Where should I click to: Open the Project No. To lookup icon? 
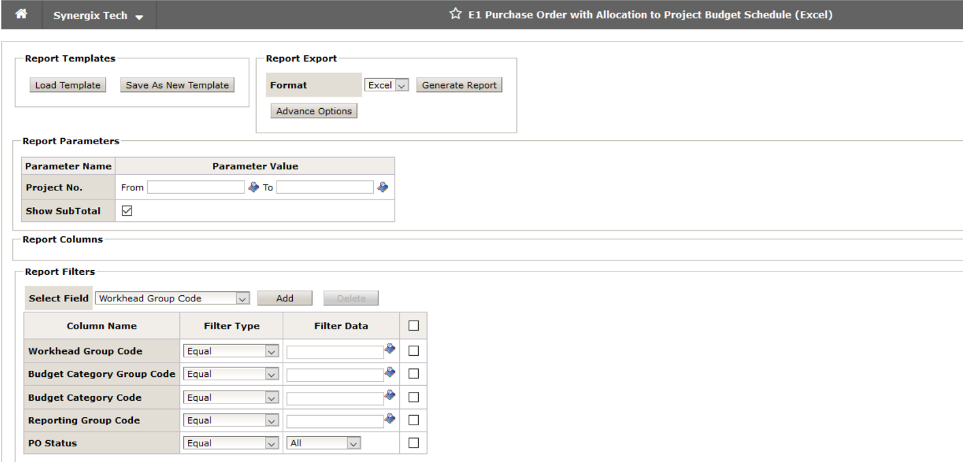point(383,186)
